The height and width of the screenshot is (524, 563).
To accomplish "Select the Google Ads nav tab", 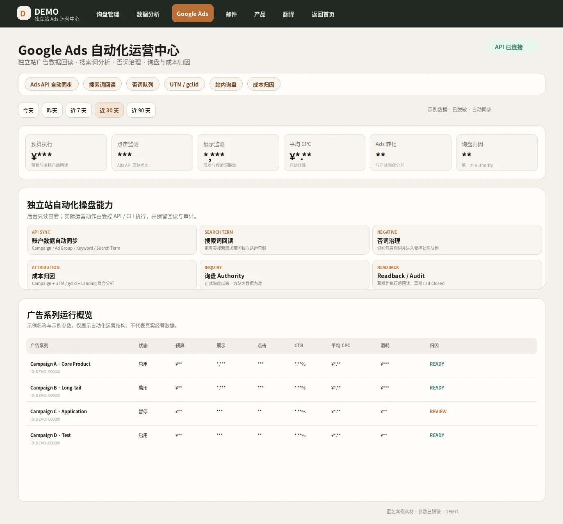I will click(x=193, y=13).
